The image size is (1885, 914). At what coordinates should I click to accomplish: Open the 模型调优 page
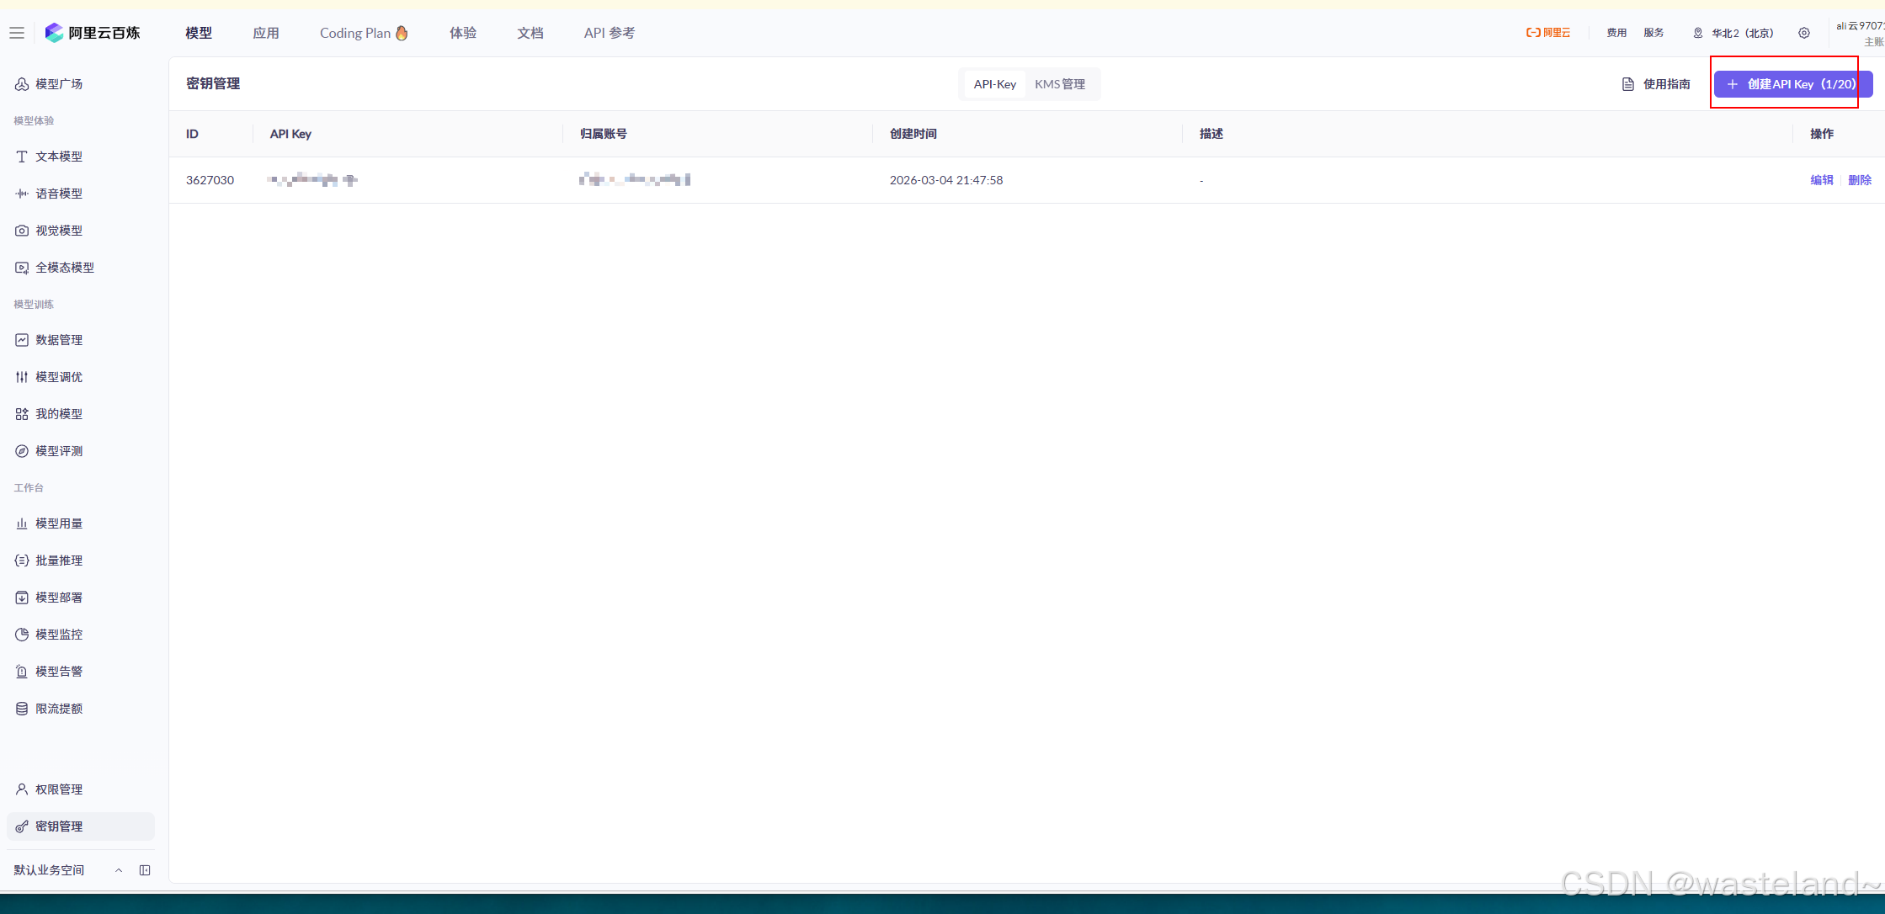(x=59, y=376)
